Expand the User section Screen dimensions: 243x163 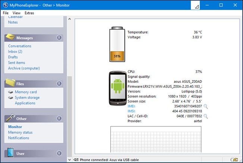tap(59, 153)
